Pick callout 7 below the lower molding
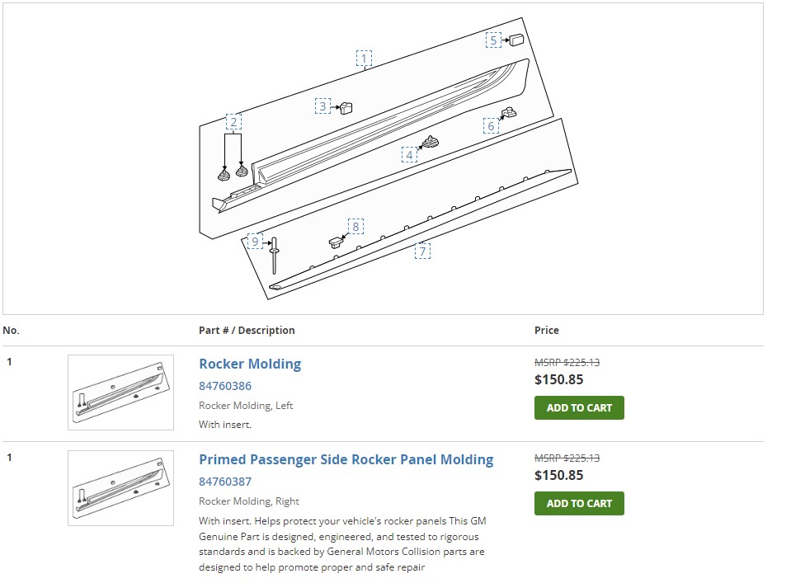The image size is (805, 583). click(x=422, y=252)
